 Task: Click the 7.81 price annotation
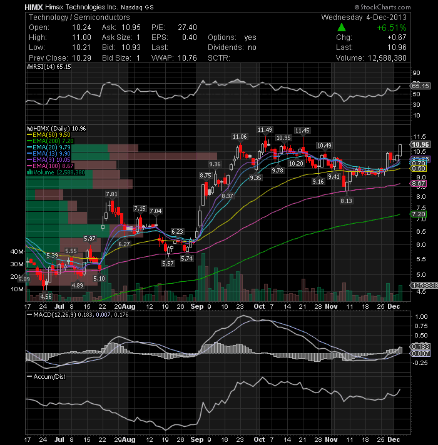[x=111, y=194]
